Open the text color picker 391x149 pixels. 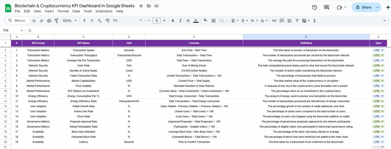point(196,20)
